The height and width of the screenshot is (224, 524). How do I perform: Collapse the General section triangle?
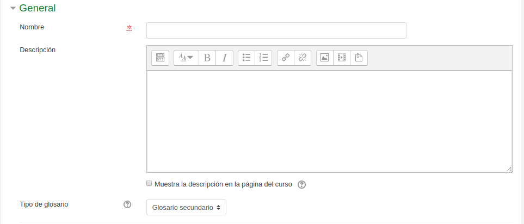point(13,8)
